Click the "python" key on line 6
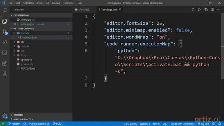This screenshot has width=224, height=126. (x=126, y=51)
